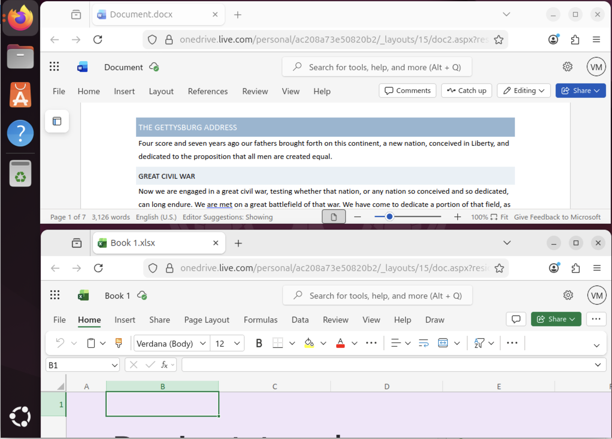Click the Format Painter icon
Image resolution: width=612 pixels, height=439 pixels.
[x=119, y=343]
